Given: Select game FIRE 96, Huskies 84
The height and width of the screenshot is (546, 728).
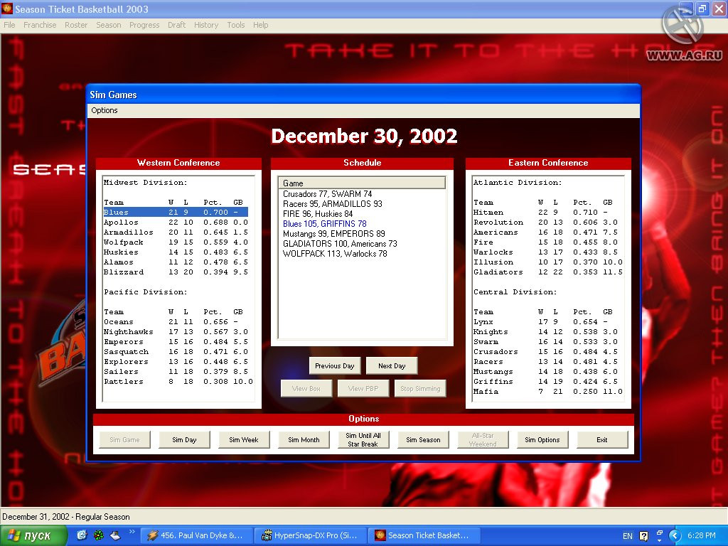Looking at the screenshot, I should coord(318,214).
